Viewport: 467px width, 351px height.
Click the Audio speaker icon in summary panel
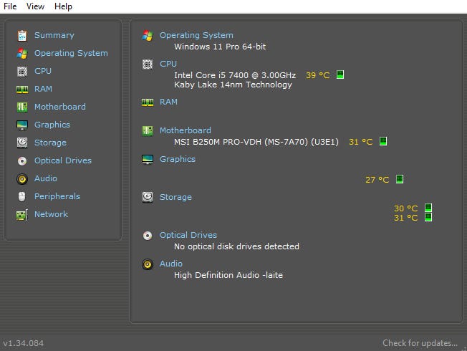[x=148, y=264]
